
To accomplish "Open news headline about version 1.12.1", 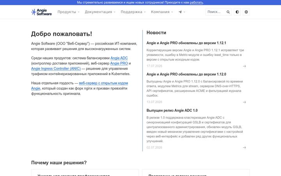I will [x=186, y=43].
